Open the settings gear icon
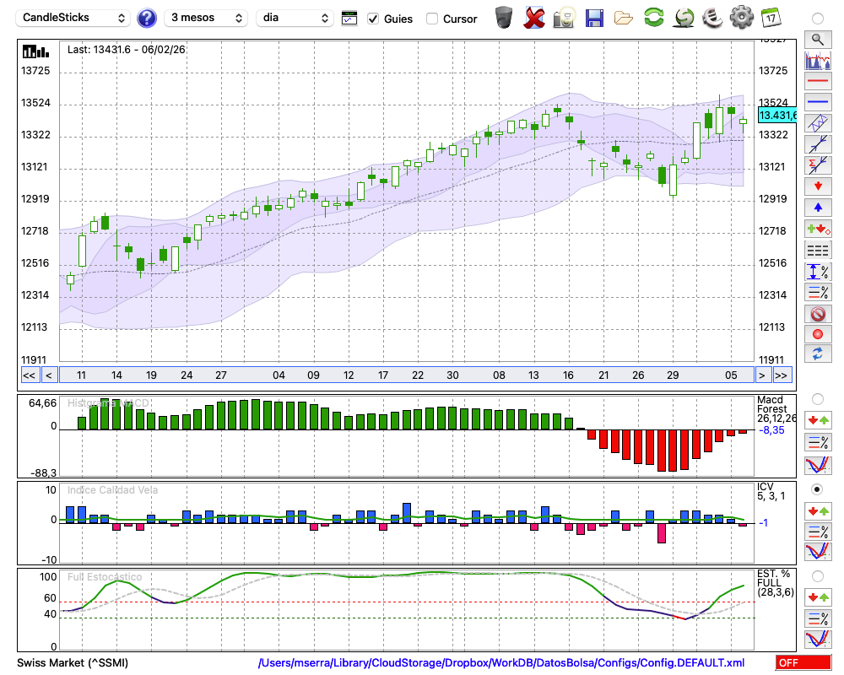Screen dimensions: 844x675 [x=741, y=17]
